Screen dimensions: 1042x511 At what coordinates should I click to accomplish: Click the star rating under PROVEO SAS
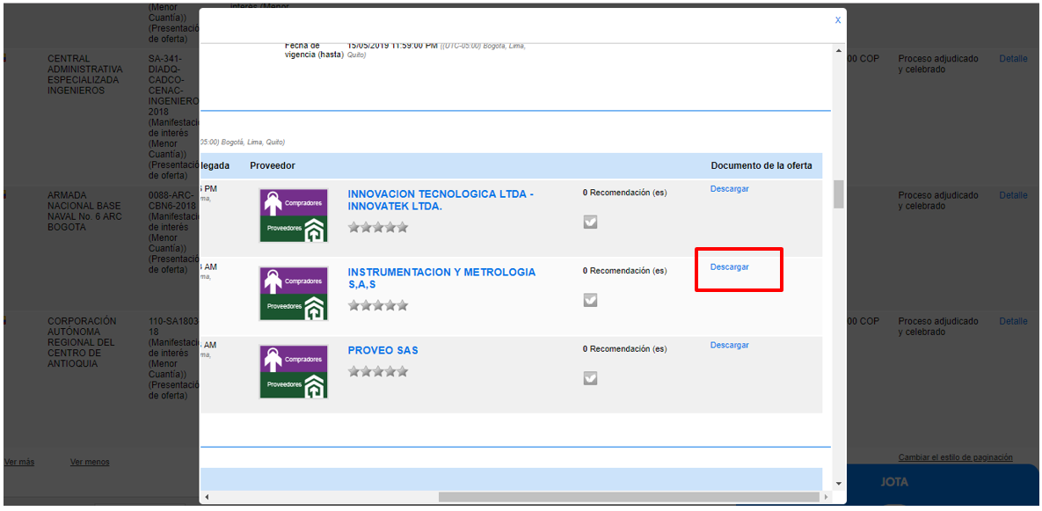(x=377, y=371)
